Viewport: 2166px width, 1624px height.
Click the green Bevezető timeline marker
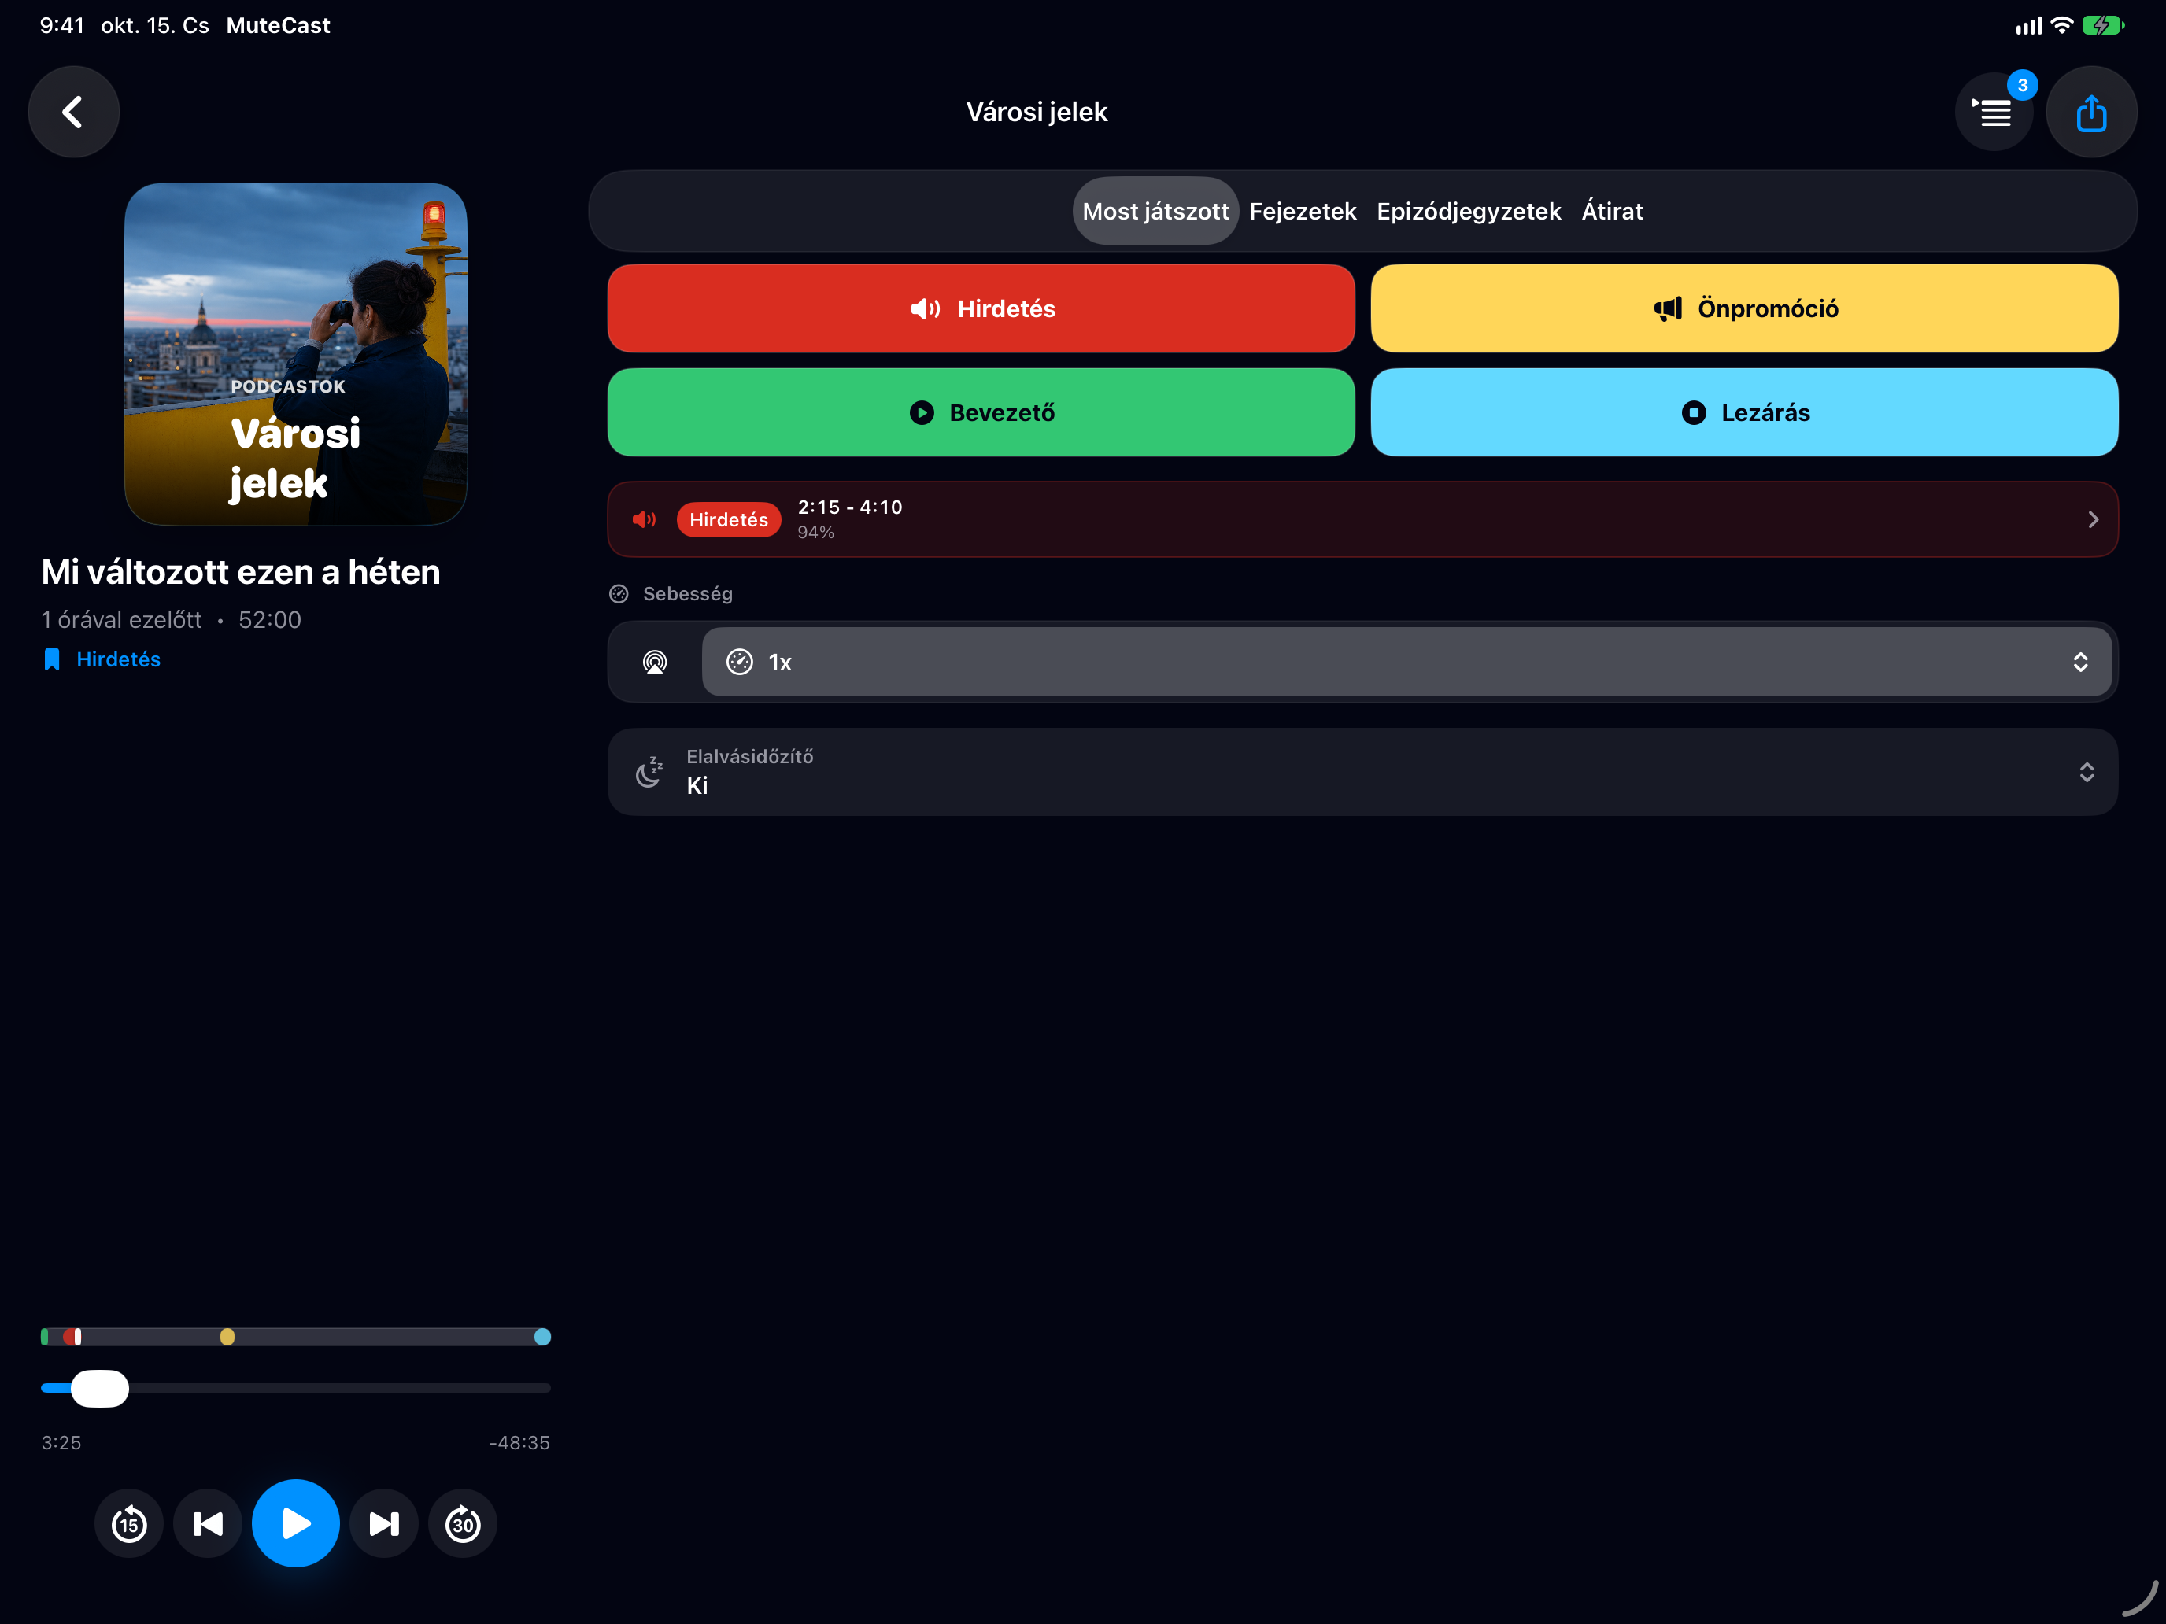pos(45,1337)
